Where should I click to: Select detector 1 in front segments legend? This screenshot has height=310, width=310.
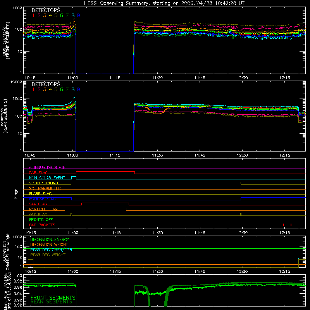point(33,15)
